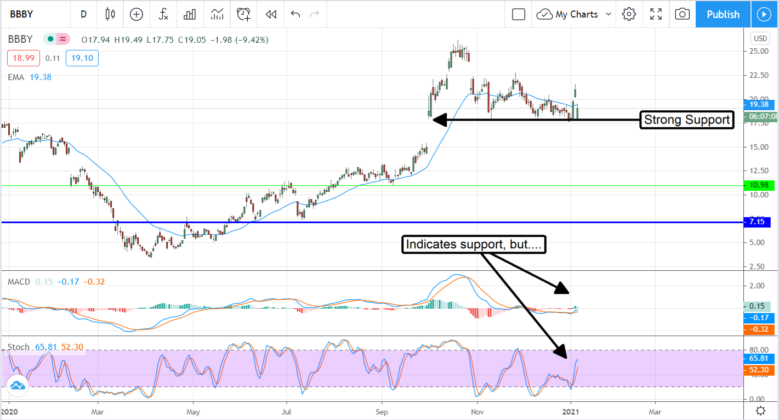This screenshot has width=779, height=420.
Task: Enter fullscreen mode
Action: click(x=656, y=14)
